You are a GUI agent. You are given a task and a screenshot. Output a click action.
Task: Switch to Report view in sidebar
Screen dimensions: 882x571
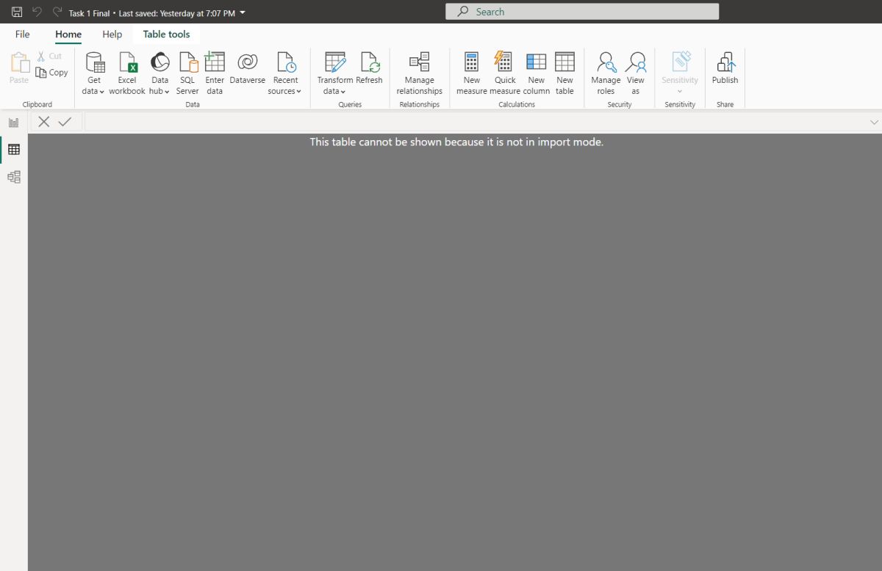[x=14, y=123]
